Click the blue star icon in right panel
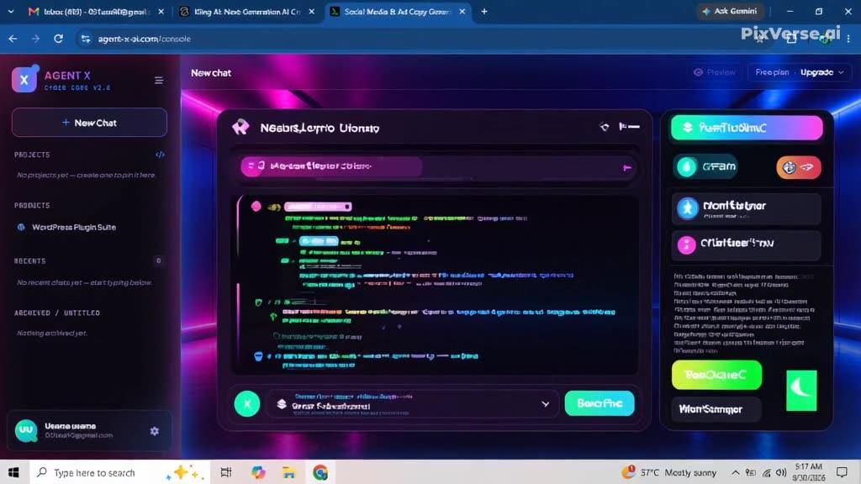Viewport: 861px width, 484px height. (x=687, y=208)
